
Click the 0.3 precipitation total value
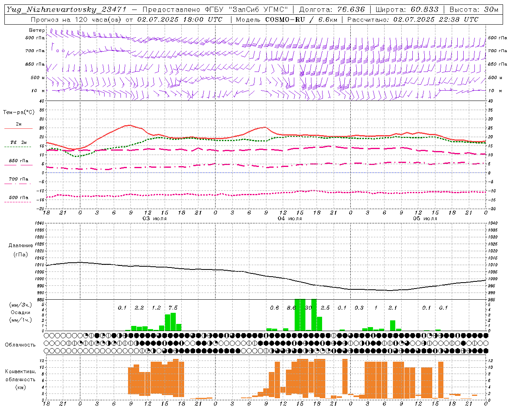pos(359,308)
